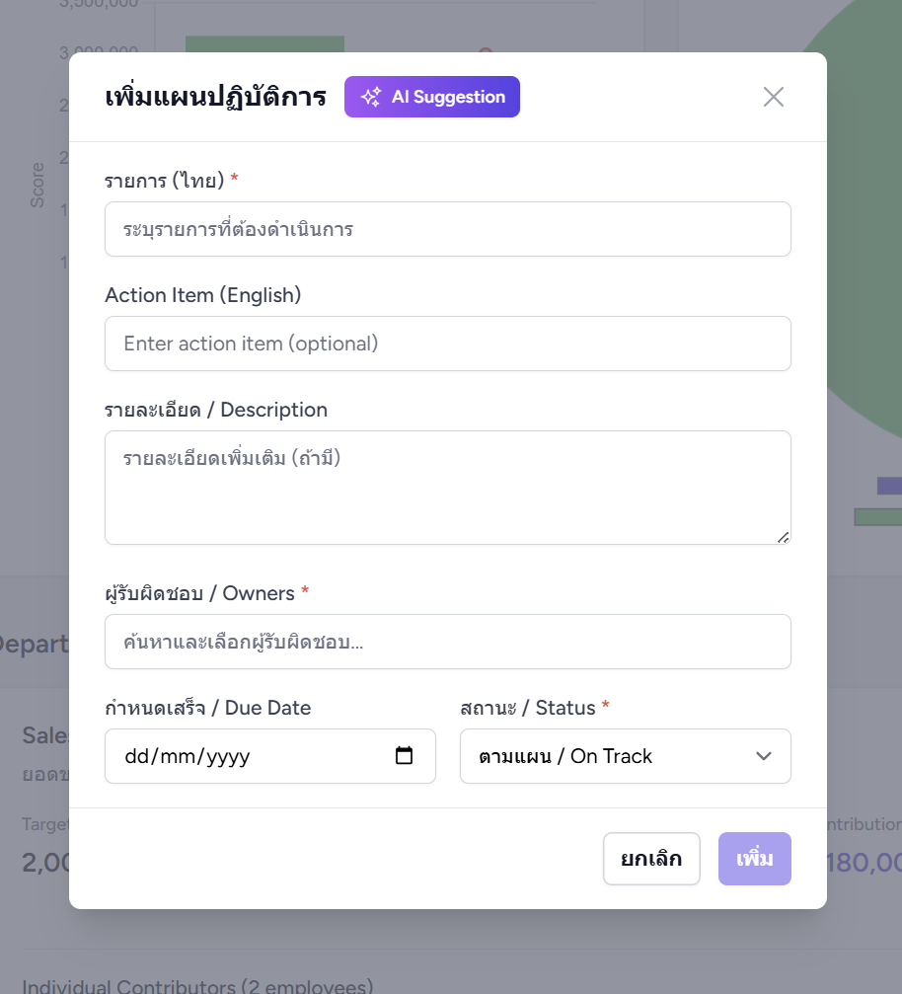Open the Owners search-and-select field
902x994 pixels.
point(448,642)
